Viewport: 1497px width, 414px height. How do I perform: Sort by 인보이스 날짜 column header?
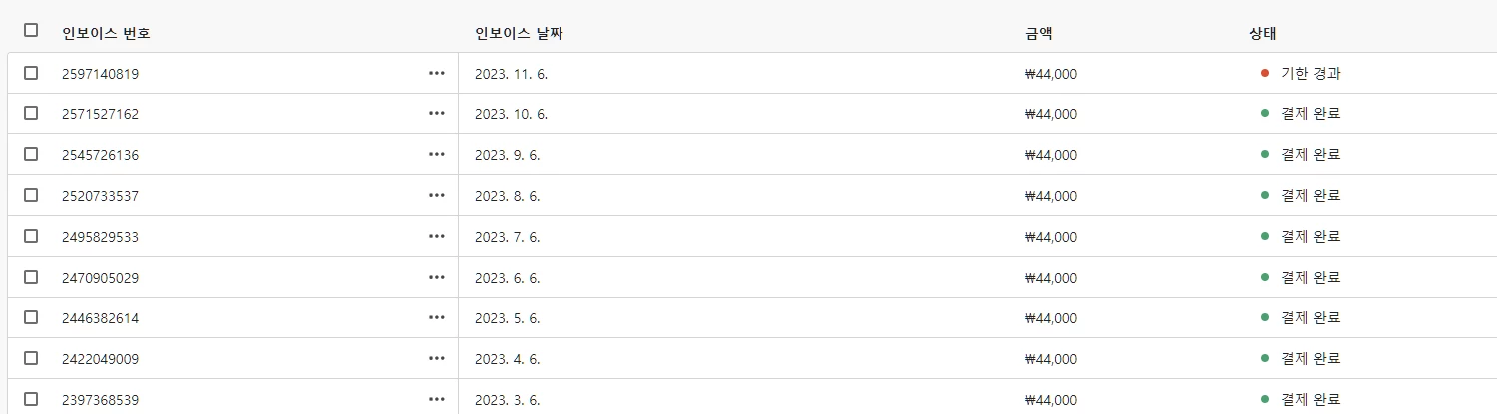coord(520,33)
